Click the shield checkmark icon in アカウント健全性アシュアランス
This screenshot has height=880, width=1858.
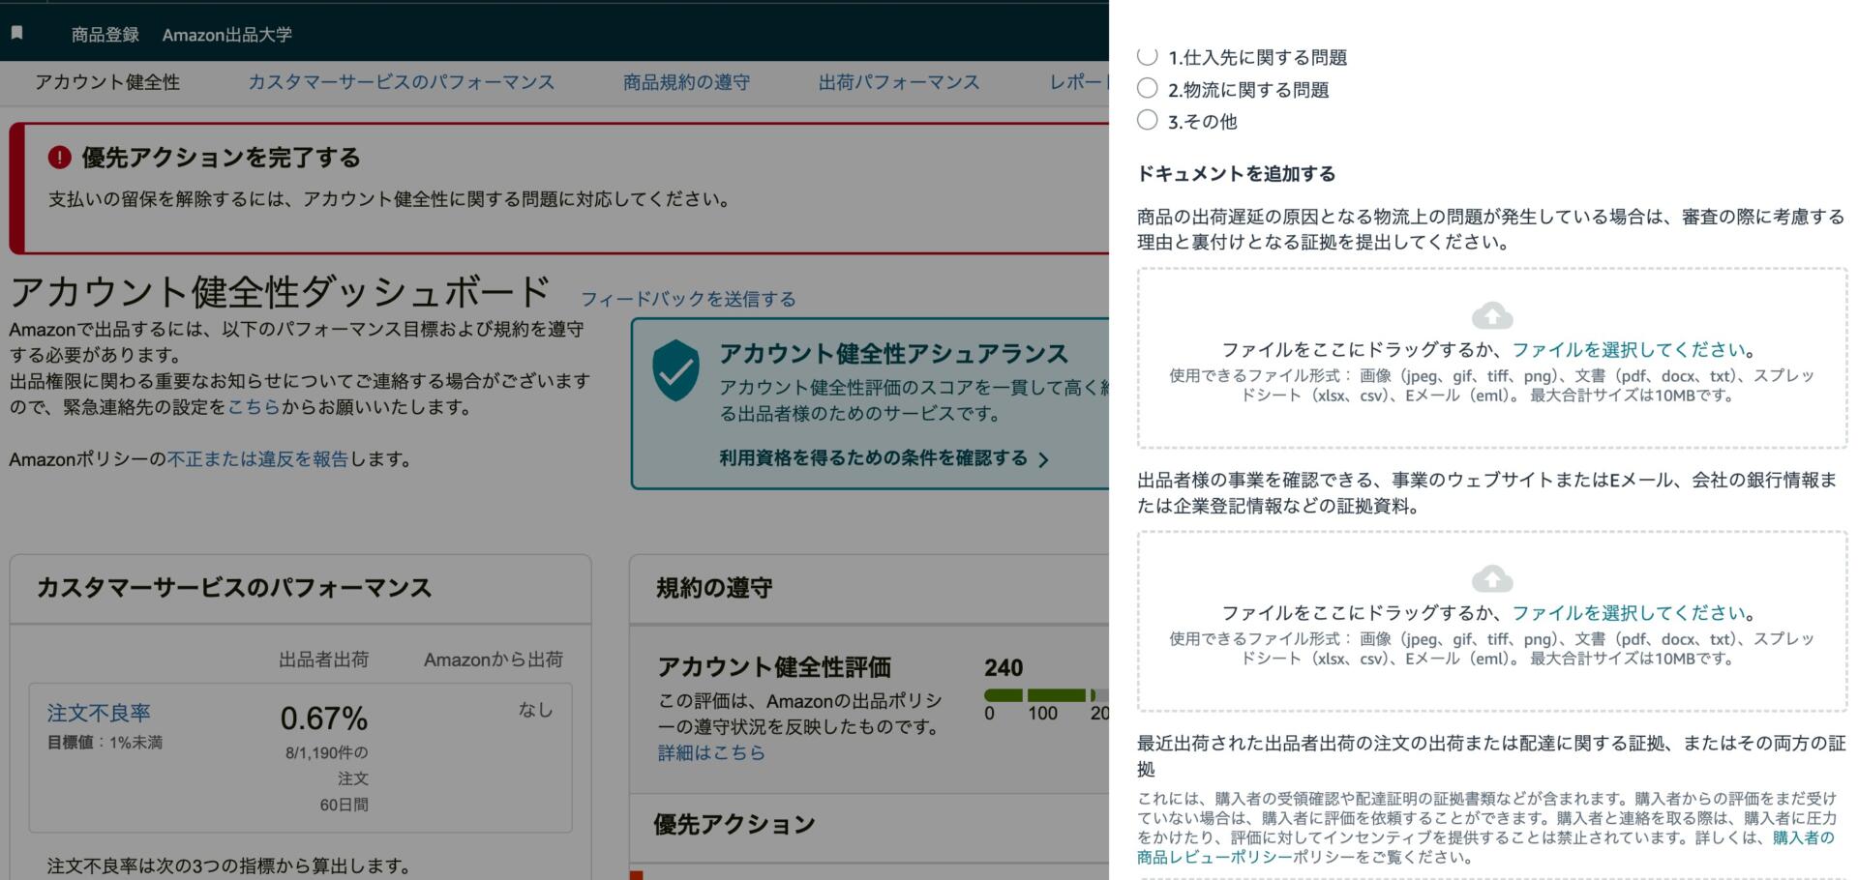click(x=675, y=370)
